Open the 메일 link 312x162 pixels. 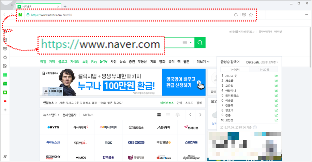43,62
